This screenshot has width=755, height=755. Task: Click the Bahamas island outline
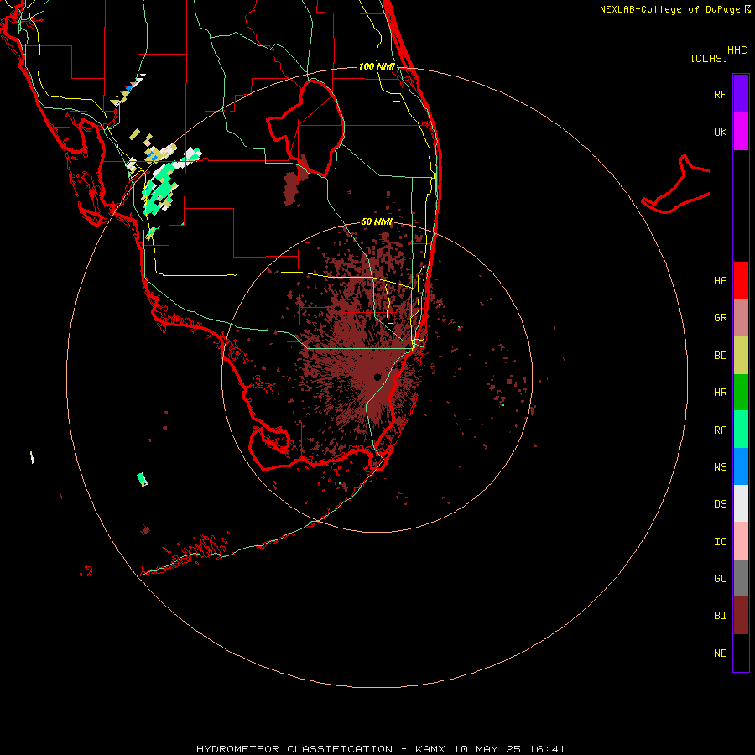[675, 185]
